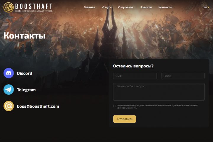
Task: Open the Новости menu item
Action: coord(146,7)
